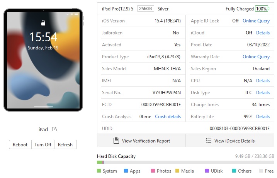Open Battery Life Details link
Viewport: 277px width, 178px height.
click(263, 117)
